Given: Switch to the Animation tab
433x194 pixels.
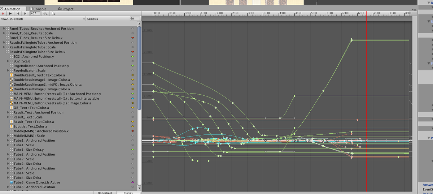Looking at the screenshot, I should click(13, 9).
